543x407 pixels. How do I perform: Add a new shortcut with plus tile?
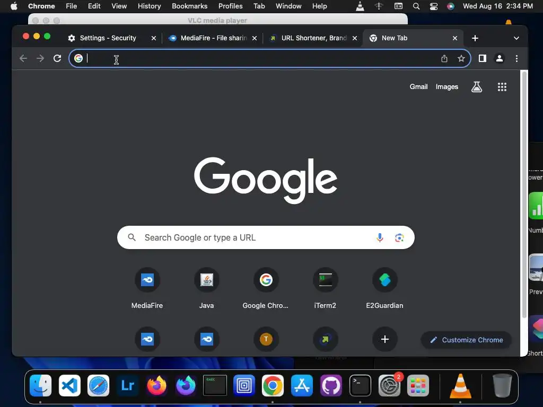(385, 339)
